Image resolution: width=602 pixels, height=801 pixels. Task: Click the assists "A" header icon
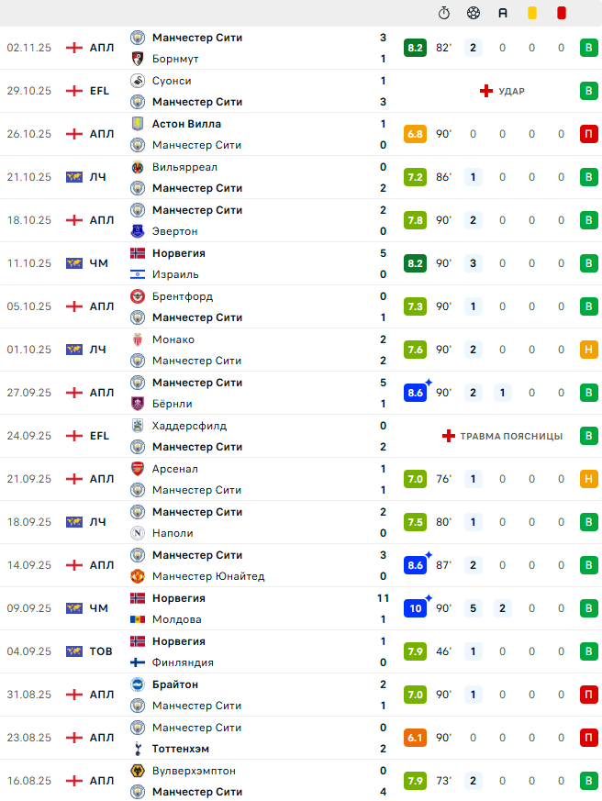click(x=503, y=13)
